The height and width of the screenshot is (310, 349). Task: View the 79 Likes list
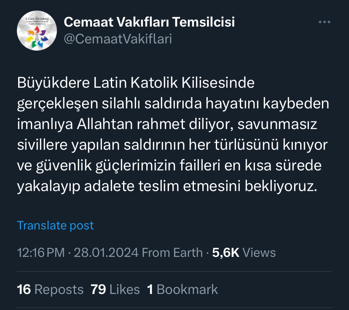coord(115,289)
